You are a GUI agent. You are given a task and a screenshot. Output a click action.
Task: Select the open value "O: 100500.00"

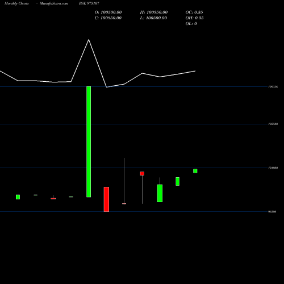pyautogui.click(x=108, y=12)
